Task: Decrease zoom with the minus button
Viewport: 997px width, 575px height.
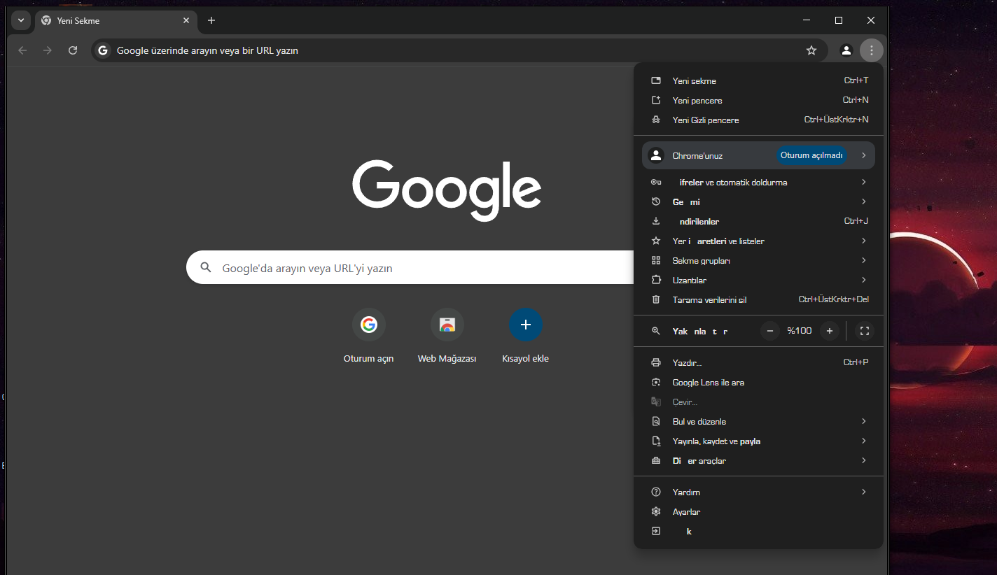Action: coord(770,331)
